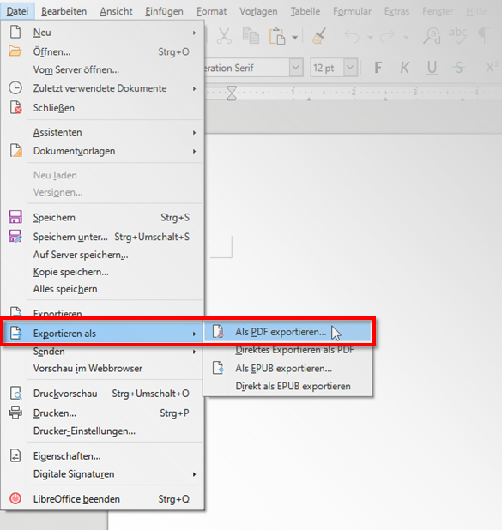Click the indent marker on the ruler

232,93
